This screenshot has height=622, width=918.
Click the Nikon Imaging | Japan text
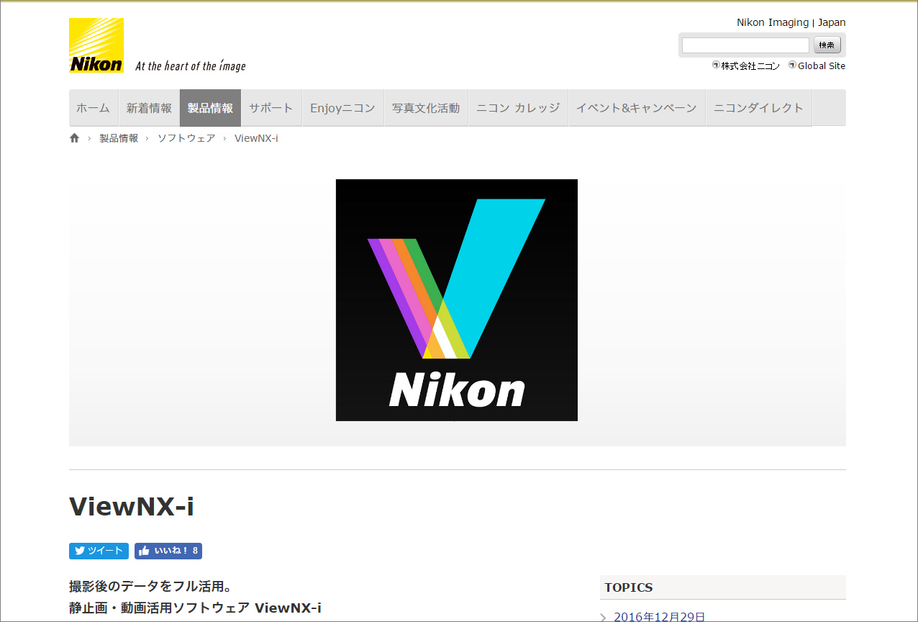click(791, 22)
